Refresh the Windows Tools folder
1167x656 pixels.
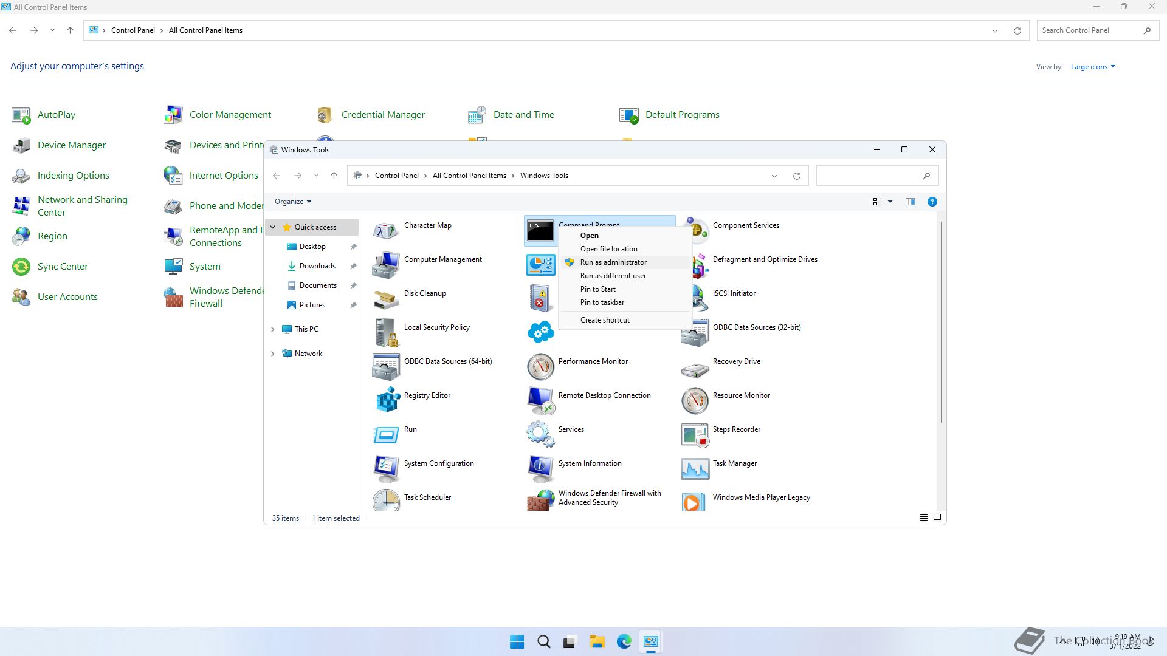click(797, 176)
